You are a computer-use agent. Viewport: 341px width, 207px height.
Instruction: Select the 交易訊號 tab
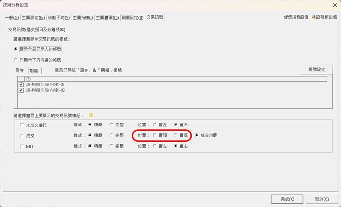(x=155, y=17)
